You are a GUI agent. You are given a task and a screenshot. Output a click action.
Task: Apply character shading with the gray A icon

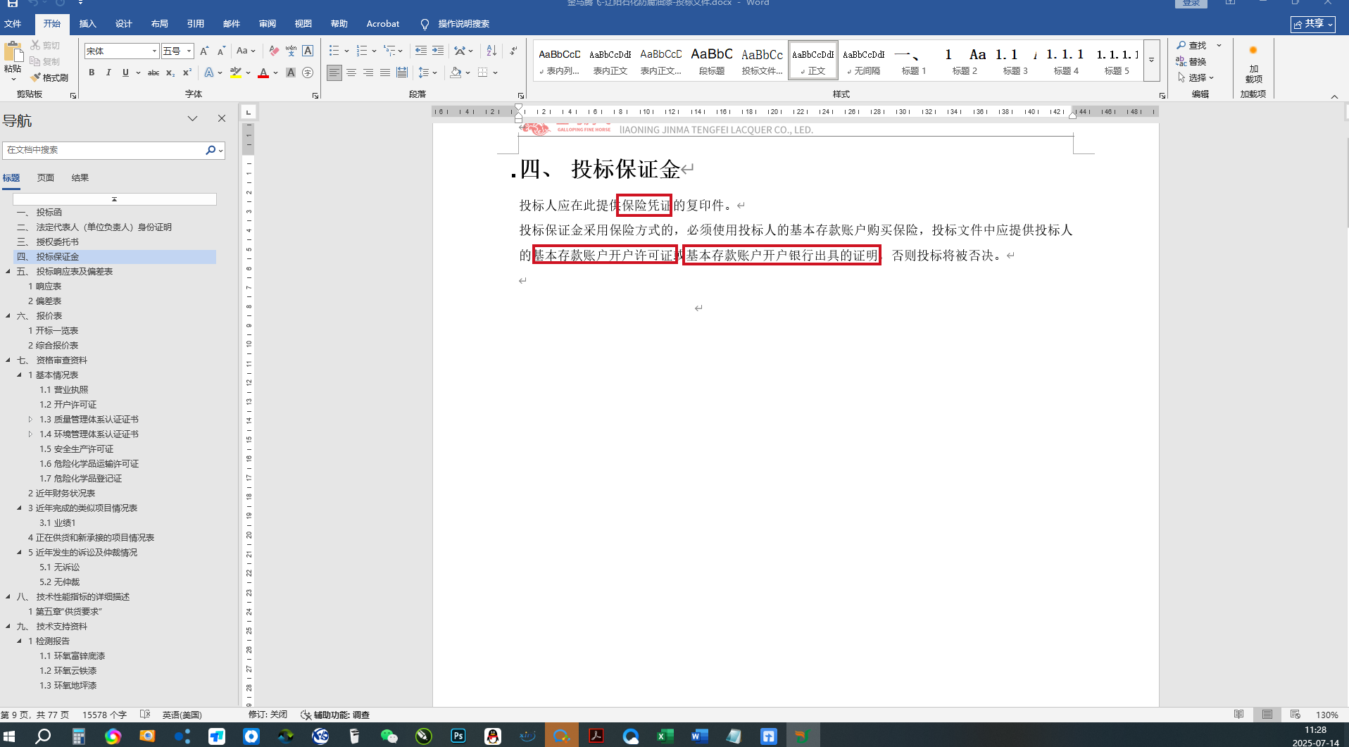click(291, 73)
